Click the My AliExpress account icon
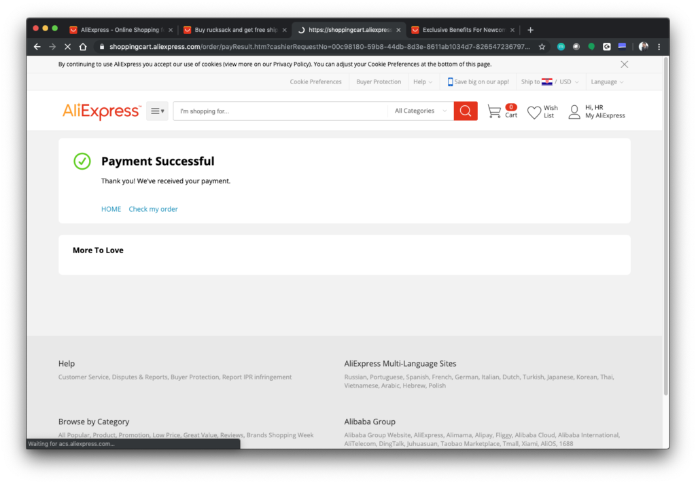Viewport: 696px width, 484px height. [x=574, y=112]
